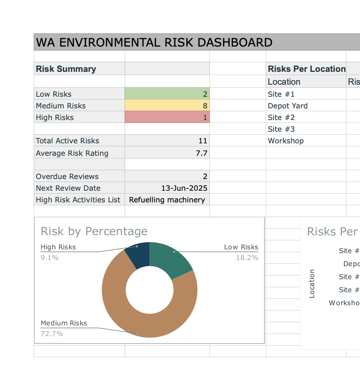Screen dimensions: 360x375
Task: Click the WA Environmental Risk Dashboard title
Action: click(x=154, y=42)
